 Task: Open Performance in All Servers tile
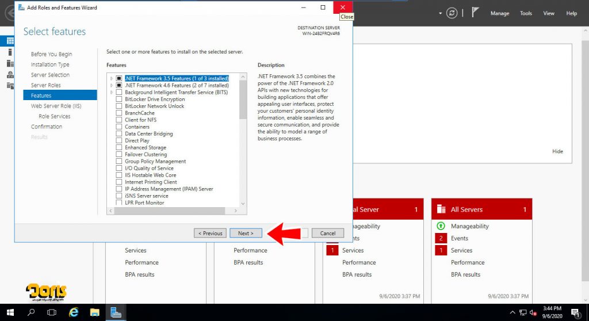click(468, 262)
